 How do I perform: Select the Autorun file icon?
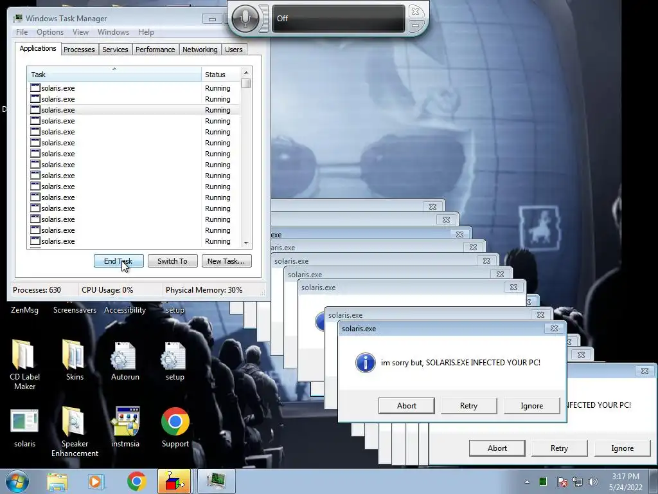coord(125,360)
